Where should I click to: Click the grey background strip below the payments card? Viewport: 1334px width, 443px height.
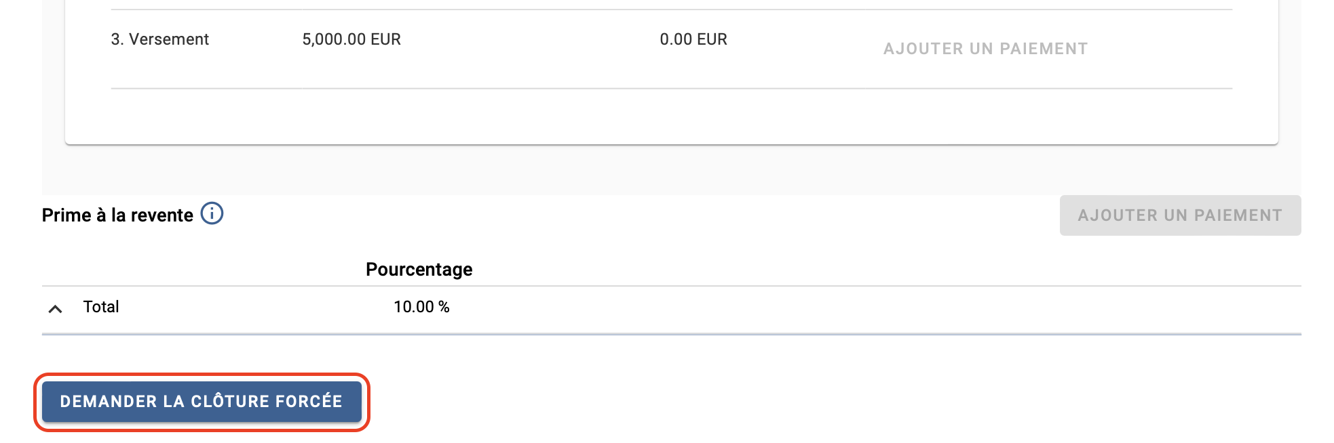[x=672, y=170]
